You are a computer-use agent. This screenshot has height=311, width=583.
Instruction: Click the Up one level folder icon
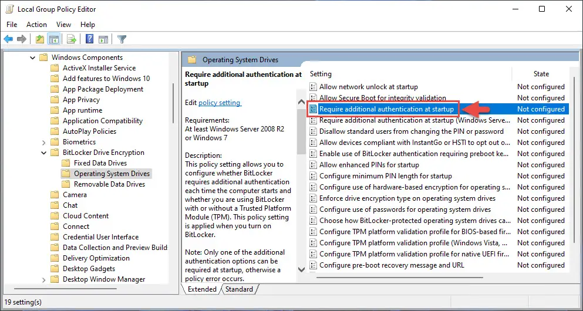(x=40, y=39)
